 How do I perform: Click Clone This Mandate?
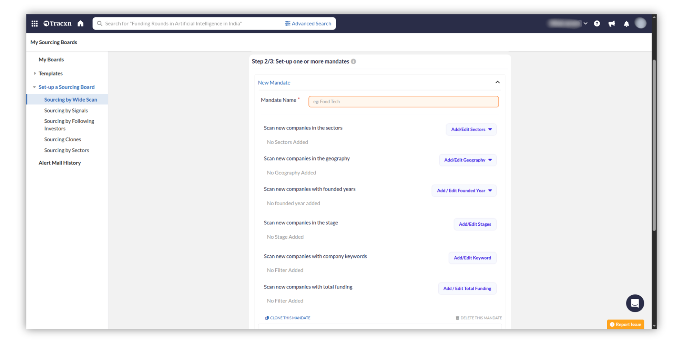(288, 318)
